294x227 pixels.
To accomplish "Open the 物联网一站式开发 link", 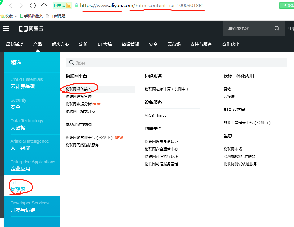I will 80,111.
